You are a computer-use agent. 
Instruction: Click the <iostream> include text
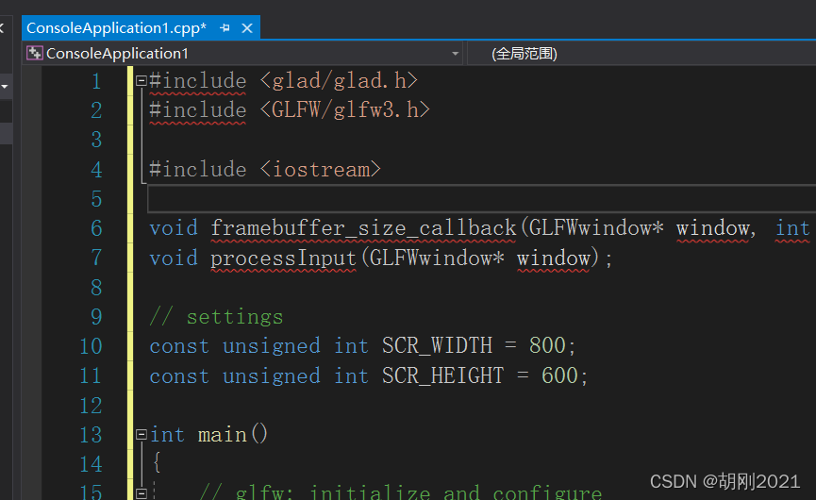(320, 169)
